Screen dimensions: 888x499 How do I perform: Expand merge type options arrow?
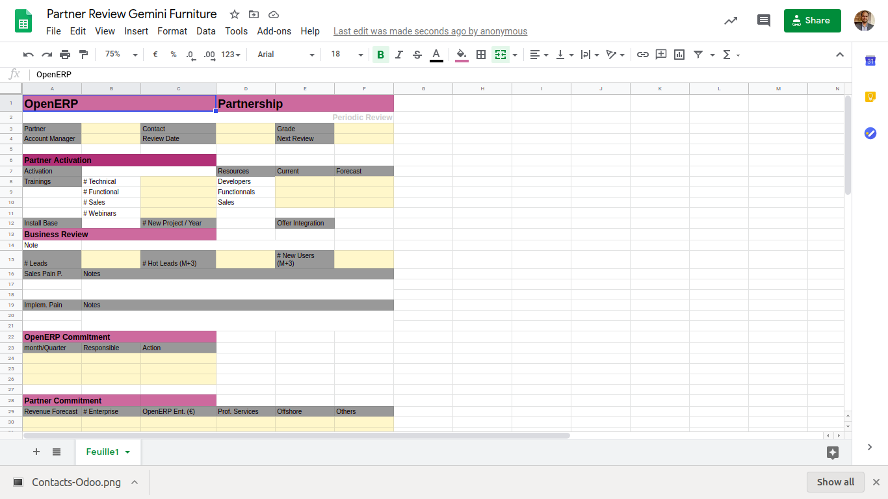(515, 55)
